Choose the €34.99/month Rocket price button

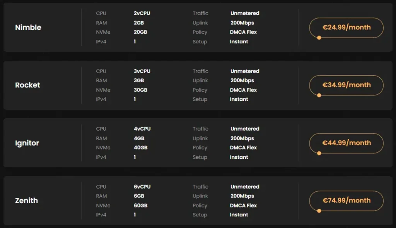[x=346, y=85]
